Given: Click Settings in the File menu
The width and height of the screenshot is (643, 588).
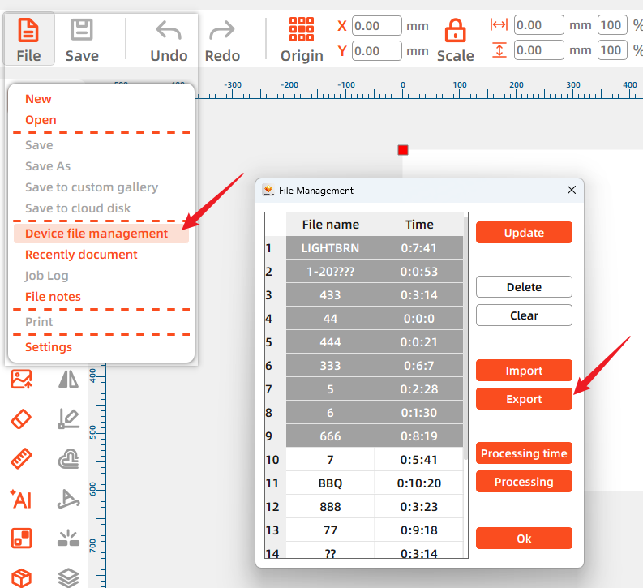Looking at the screenshot, I should click(49, 347).
